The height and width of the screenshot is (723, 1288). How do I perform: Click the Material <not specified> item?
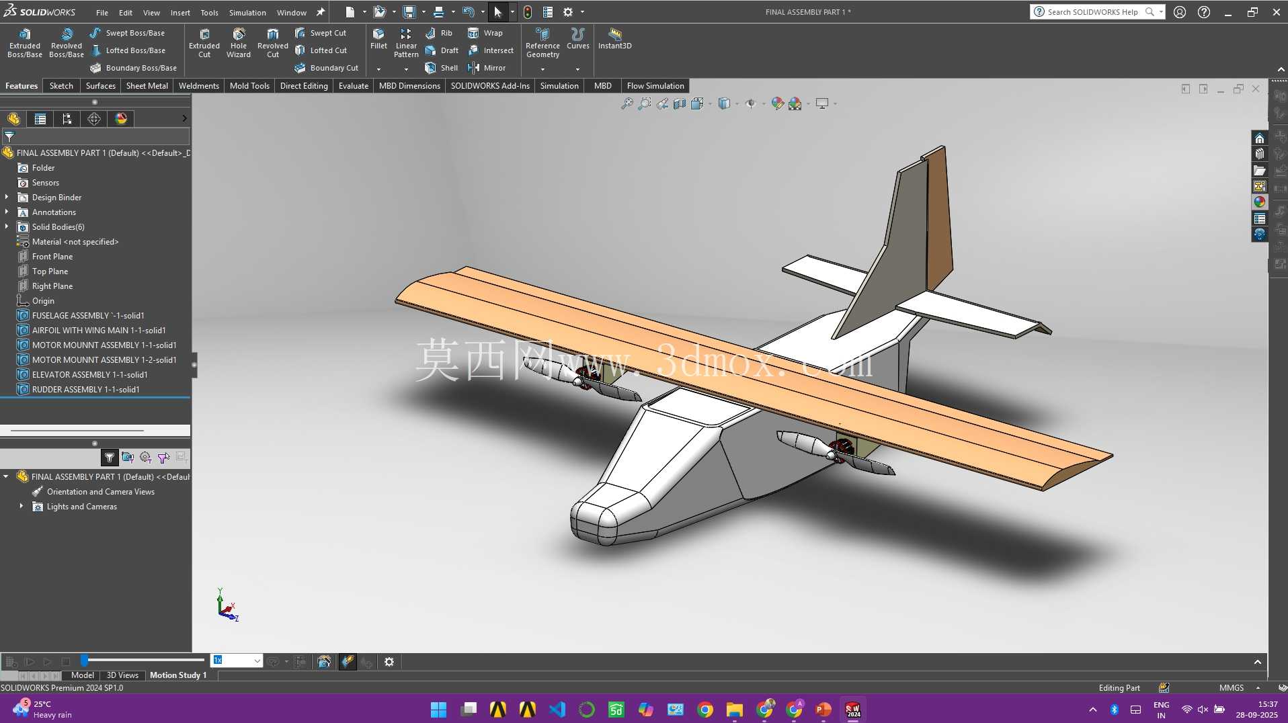(75, 241)
